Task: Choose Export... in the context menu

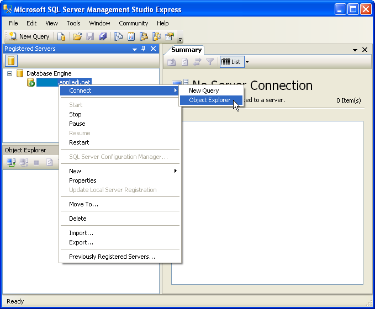Action: [120, 242]
